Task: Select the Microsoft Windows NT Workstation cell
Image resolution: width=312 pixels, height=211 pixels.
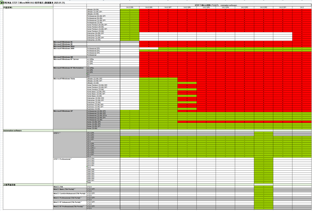Action: (x=70, y=72)
